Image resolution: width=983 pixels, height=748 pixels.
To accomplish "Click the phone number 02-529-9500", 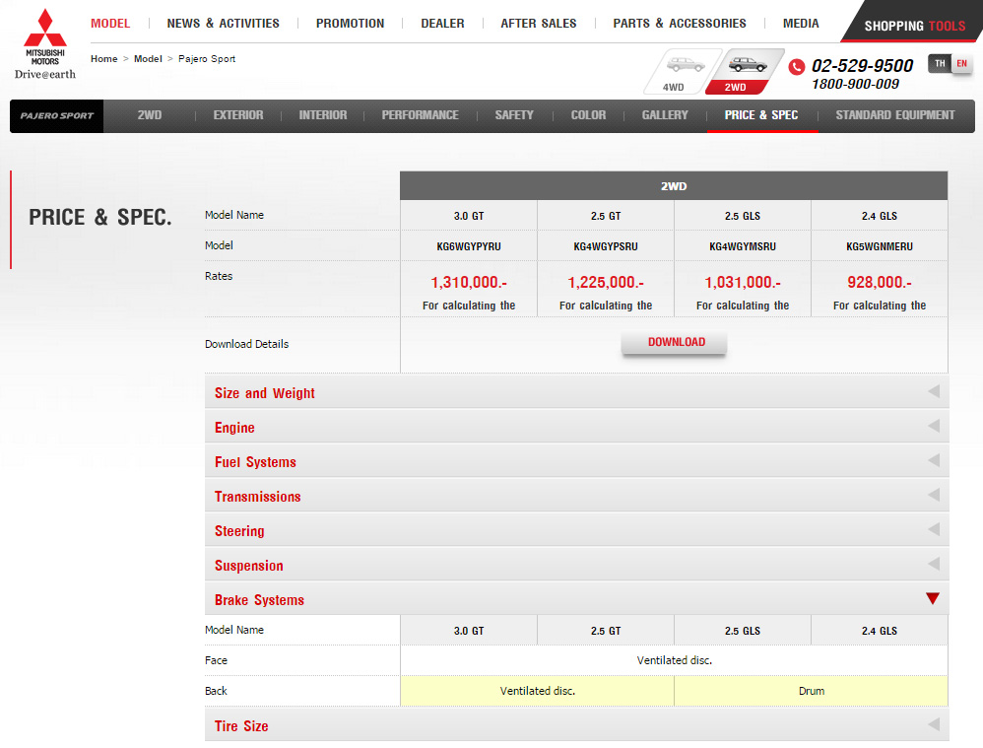I will [x=862, y=65].
